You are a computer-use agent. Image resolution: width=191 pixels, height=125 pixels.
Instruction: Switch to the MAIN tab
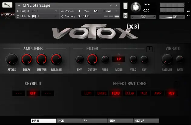click(x=43, y=121)
